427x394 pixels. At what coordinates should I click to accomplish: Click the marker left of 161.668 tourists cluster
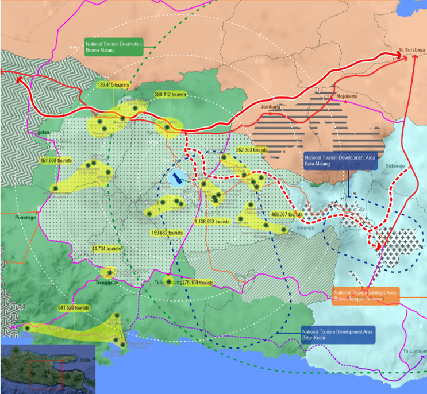coord(55,188)
